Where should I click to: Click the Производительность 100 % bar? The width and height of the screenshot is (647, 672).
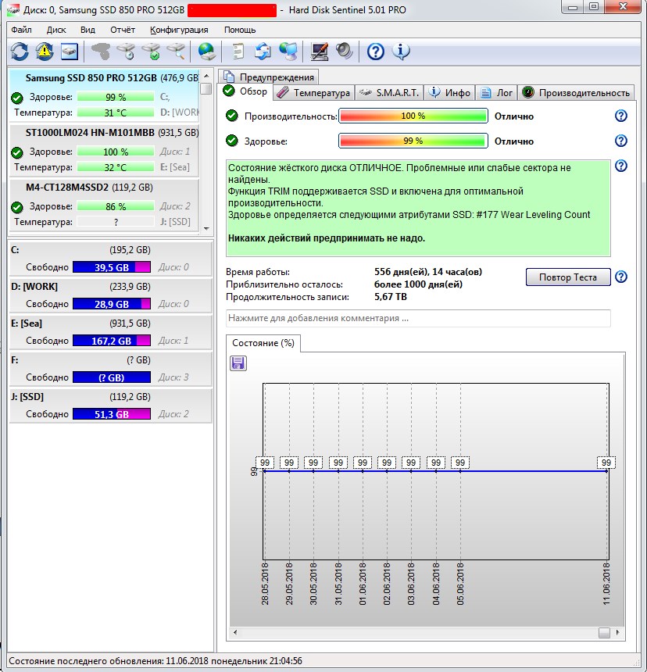pos(413,116)
